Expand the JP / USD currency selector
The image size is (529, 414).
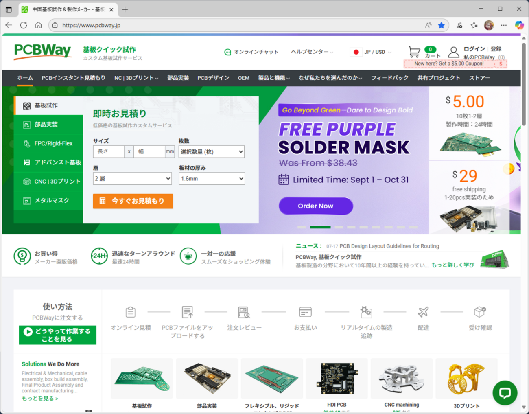pos(371,52)
